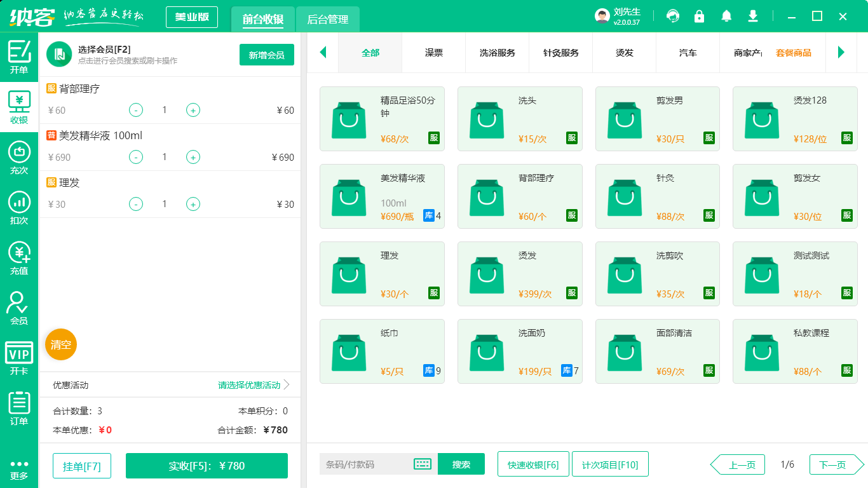
Task: Click the notification bell icon
Action: coord(726,16)
